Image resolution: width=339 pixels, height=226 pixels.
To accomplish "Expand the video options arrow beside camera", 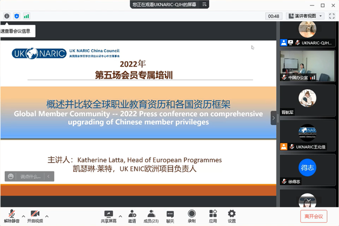I will tap(47, 216).
